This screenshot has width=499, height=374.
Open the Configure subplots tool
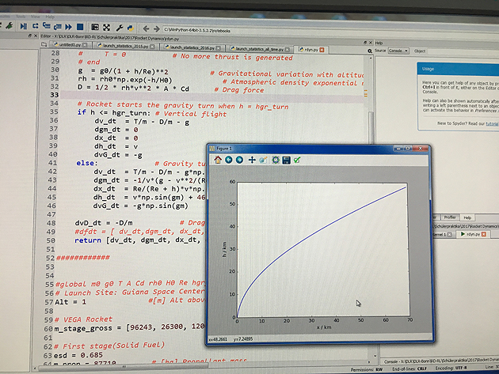(x=275, y=159)
